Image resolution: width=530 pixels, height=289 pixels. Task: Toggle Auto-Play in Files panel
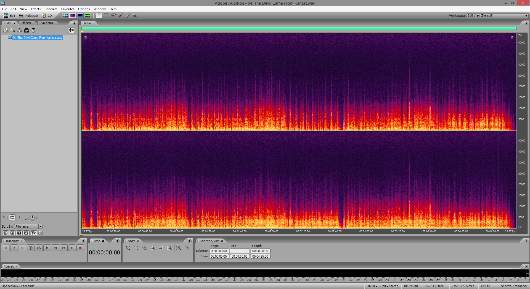point(5,217)
